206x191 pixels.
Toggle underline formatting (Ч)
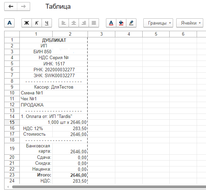(x=47, y=23)
